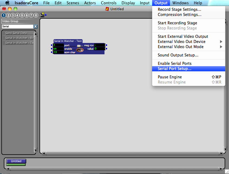This screenshot has height=174, width=229.
Task: Click the port input connector dot
Action: tap(52, 45)
